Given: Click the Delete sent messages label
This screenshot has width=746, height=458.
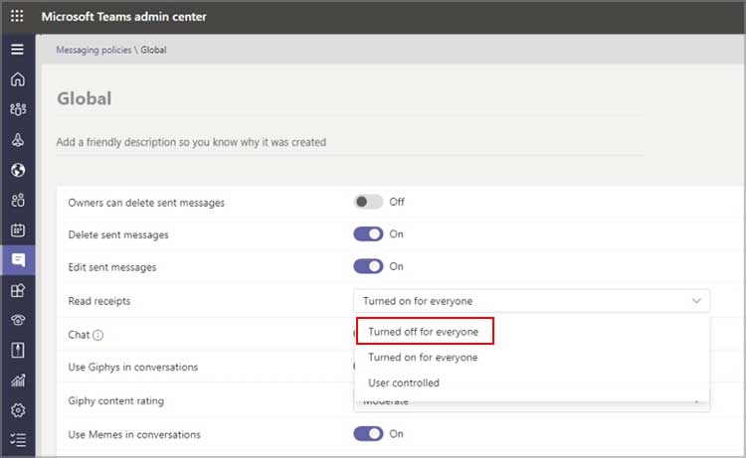Looking at the screenshot, I should 118,235.
